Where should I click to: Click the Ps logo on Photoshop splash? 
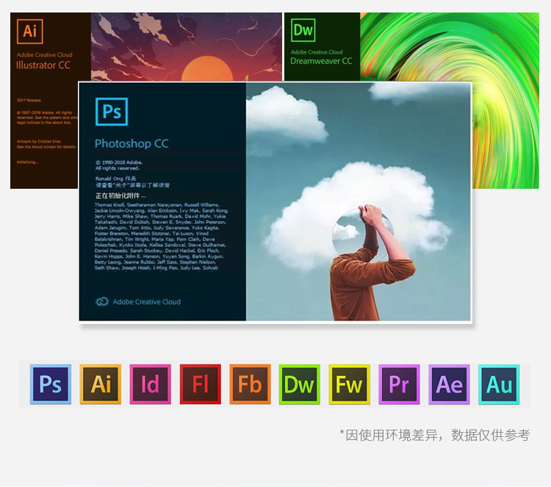click(x=111, y=112)
